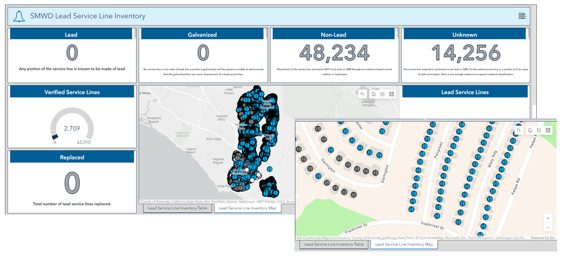The height and width of the screenshot is (256, 562).
Task: Click the bell logo icon in header
Action: click(19, 16)
